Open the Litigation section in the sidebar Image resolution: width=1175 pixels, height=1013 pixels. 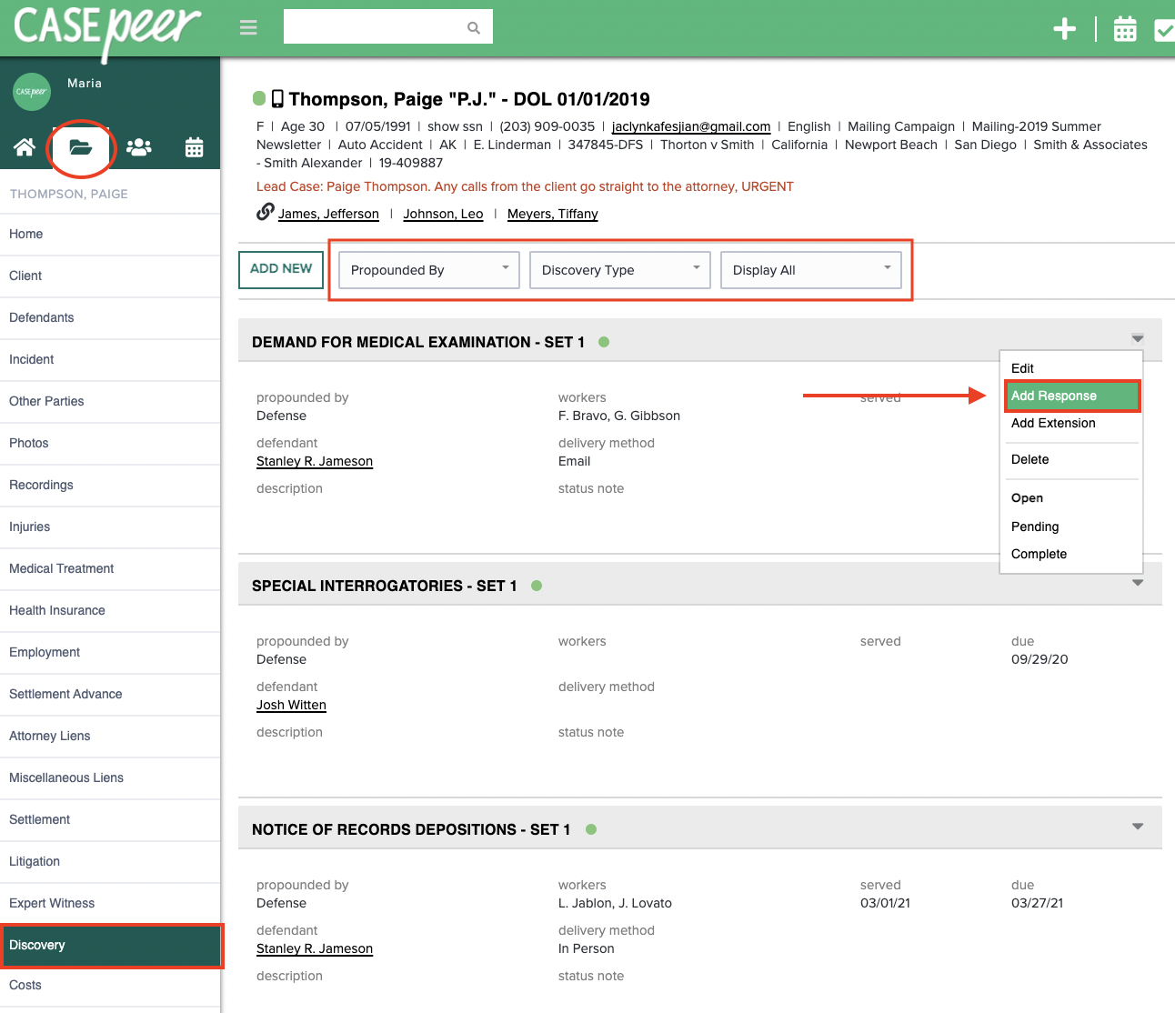click(x=34, y=861)
